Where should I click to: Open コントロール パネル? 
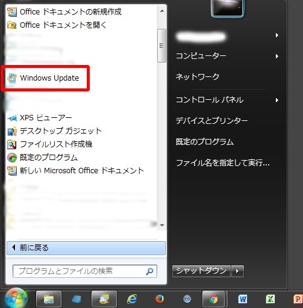210,100
